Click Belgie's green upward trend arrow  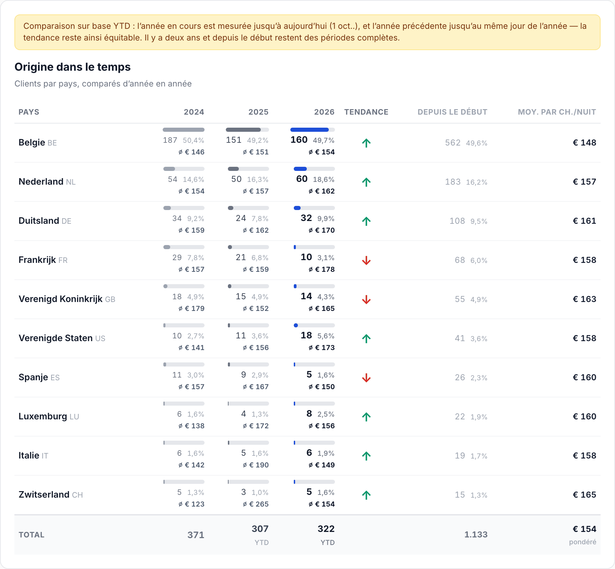(366, 143)
